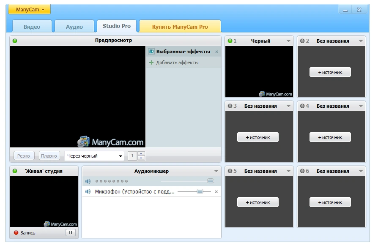
Task: Toggle source 4 active indicator
Action: [x=302, y=106]
